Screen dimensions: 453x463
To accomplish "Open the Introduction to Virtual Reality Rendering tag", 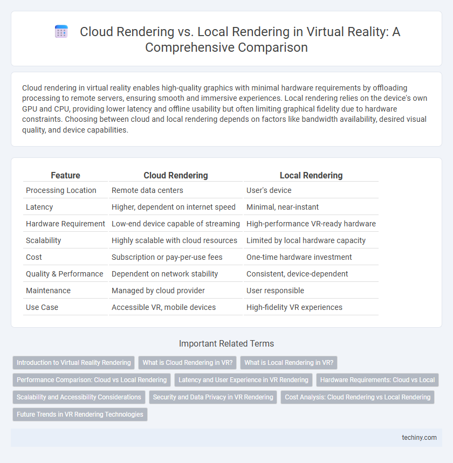I will tap(73, 363).
